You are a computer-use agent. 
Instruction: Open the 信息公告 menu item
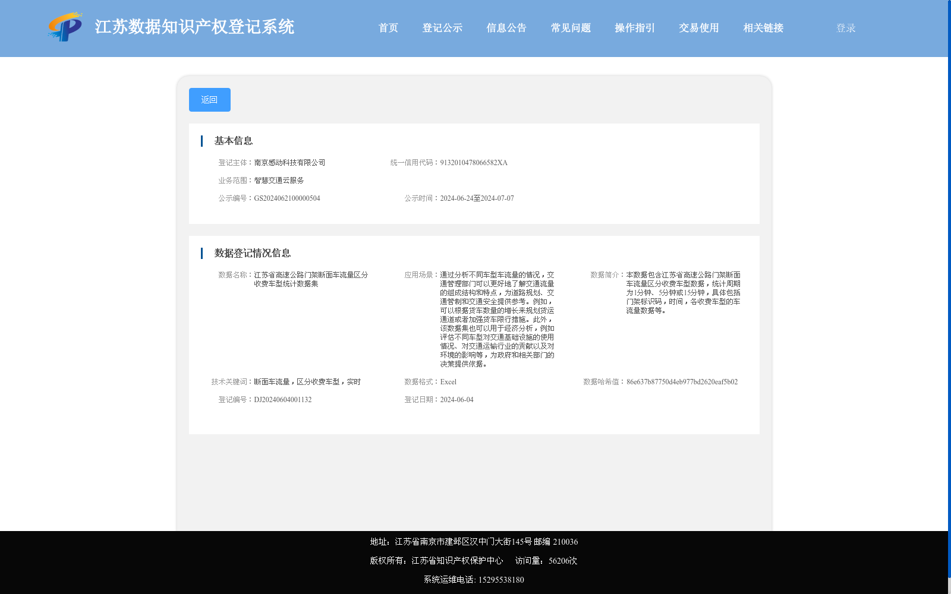pos(506,28)
